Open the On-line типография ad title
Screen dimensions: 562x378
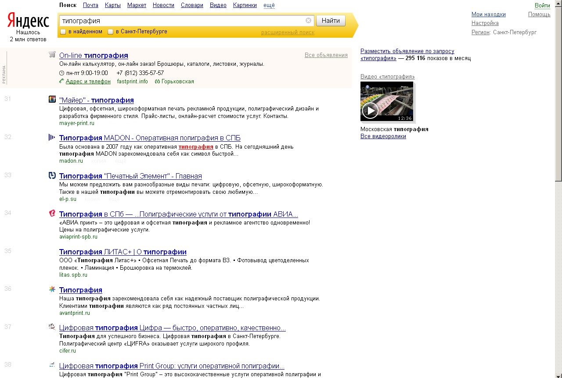click(94, 55)
